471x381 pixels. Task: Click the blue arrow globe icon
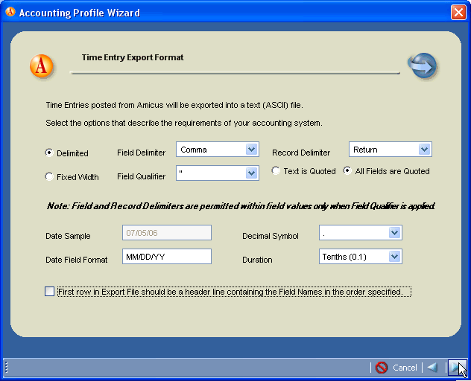point(422,66)
